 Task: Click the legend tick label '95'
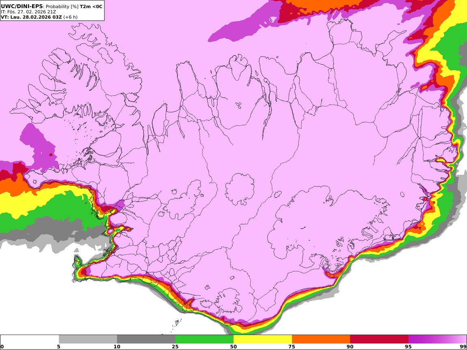click(x=408, y=346)
